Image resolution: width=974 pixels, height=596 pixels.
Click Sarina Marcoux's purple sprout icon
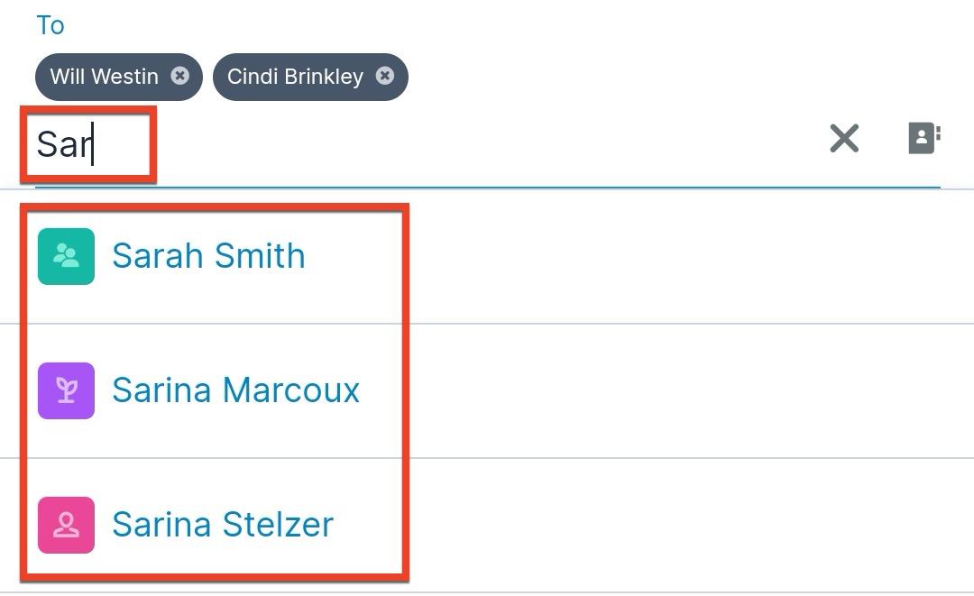click(x=66, y=390)
